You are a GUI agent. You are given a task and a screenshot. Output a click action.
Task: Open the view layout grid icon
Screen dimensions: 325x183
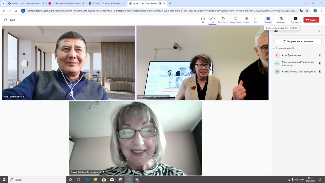coord(246,19)
